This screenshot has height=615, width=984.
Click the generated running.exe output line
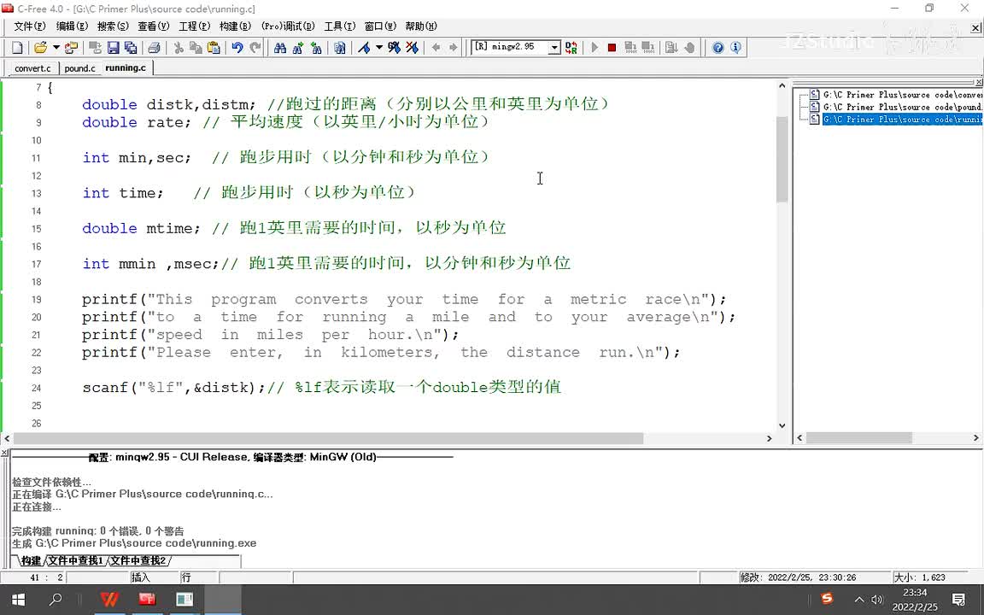pyautogui.click(x=134, y=543)
